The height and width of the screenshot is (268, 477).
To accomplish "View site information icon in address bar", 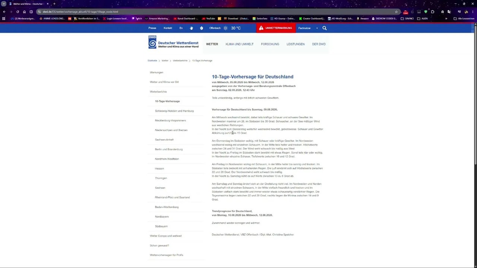I will tap(39, 12).
